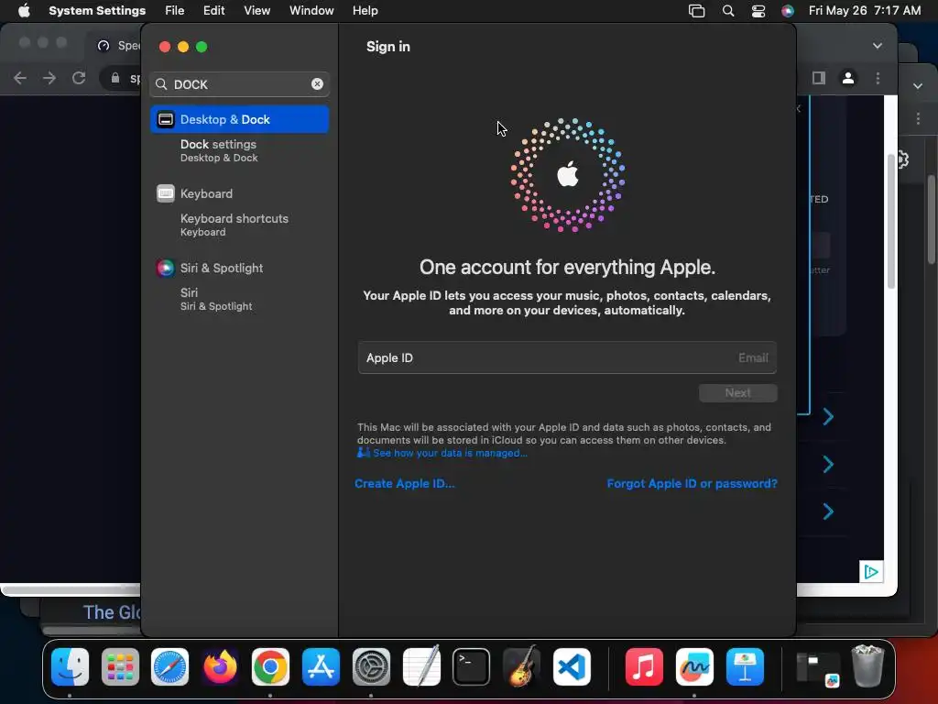Viewport: 938px width, 704px height.
Task: Click the Siri icon in the menu bar
Action: [788, 11]
